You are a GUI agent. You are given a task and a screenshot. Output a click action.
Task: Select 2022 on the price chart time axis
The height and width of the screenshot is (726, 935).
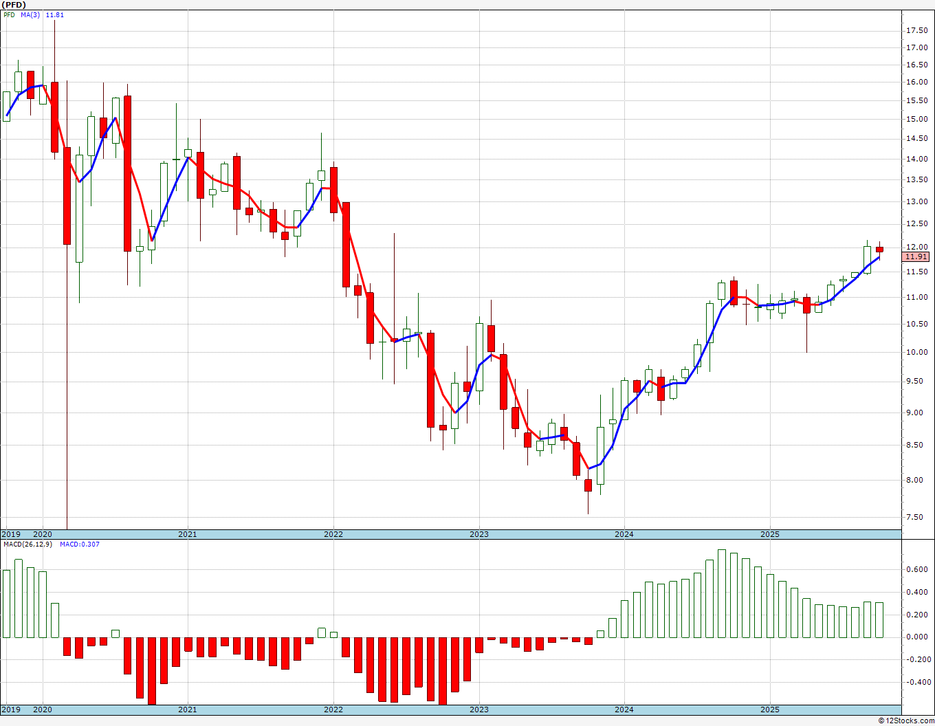(x=333, y=534)
